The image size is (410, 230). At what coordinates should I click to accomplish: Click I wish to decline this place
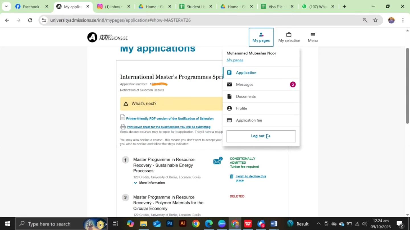[251, 178]
